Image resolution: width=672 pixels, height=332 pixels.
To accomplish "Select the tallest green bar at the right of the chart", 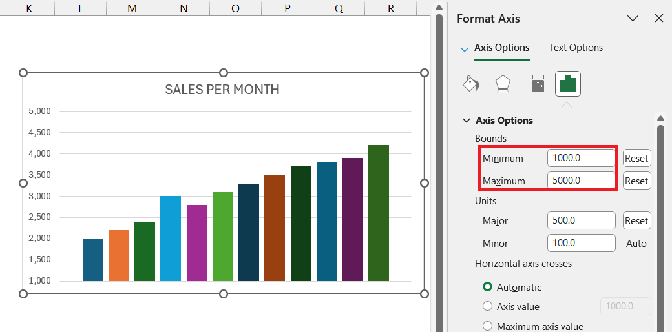I will pyautogui.click(x=379, y=213).
